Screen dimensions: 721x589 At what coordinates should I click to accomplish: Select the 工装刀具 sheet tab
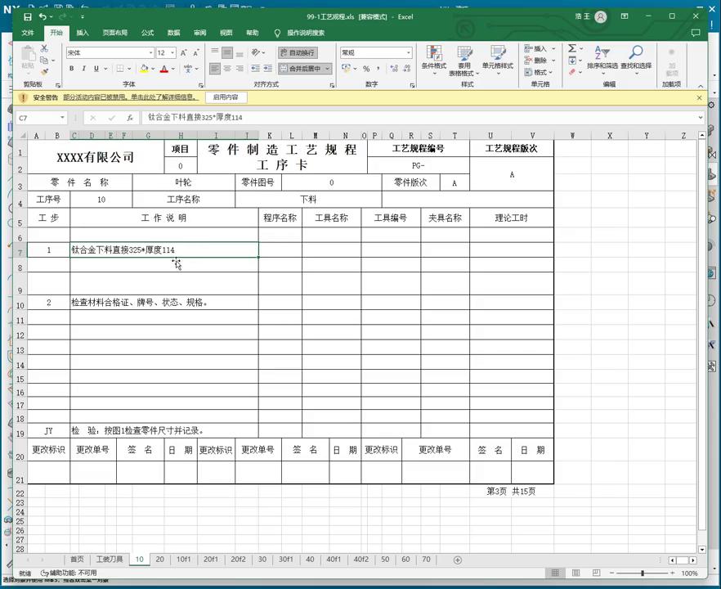click(x=109, y=560)
